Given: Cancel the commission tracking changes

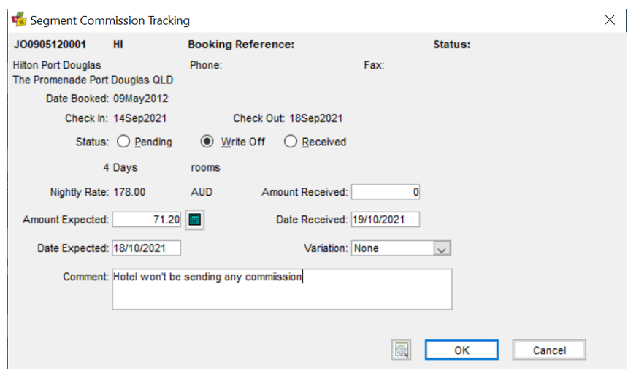Looking at the screenshot, I should [x=549, y=350].
